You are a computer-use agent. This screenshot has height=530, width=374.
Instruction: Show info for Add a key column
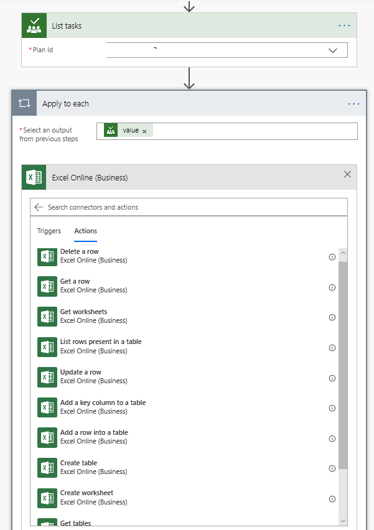pyautogui.click(x=332, y=408)
